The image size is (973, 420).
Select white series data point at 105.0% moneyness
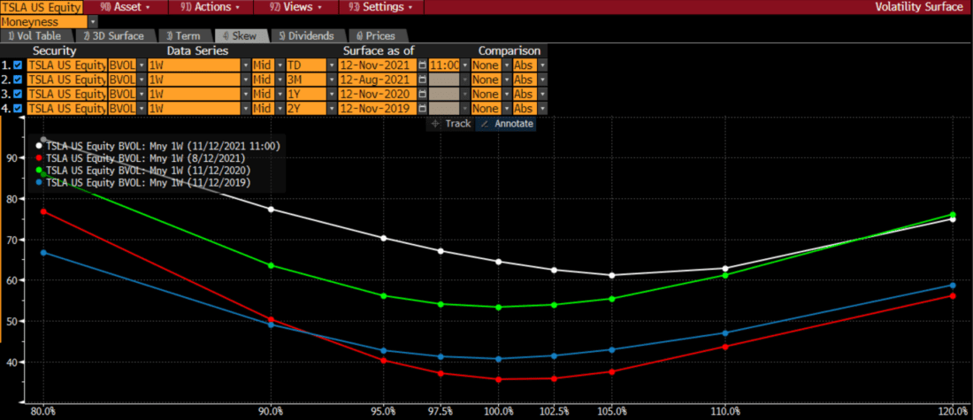click(612, 276)
